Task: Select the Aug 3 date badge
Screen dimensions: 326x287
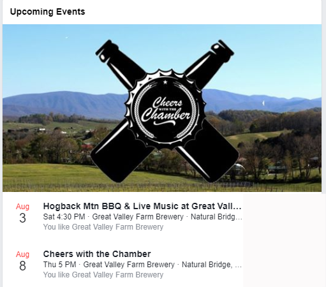Action: [22, 213]
